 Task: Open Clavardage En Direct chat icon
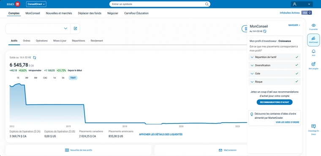(313, 126)
